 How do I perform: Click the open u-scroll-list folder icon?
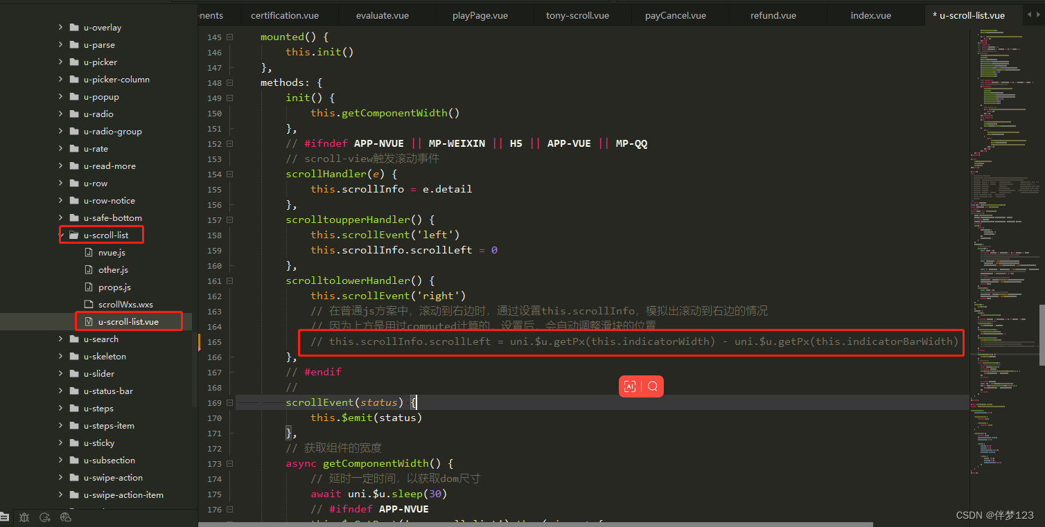click(74, 235)
